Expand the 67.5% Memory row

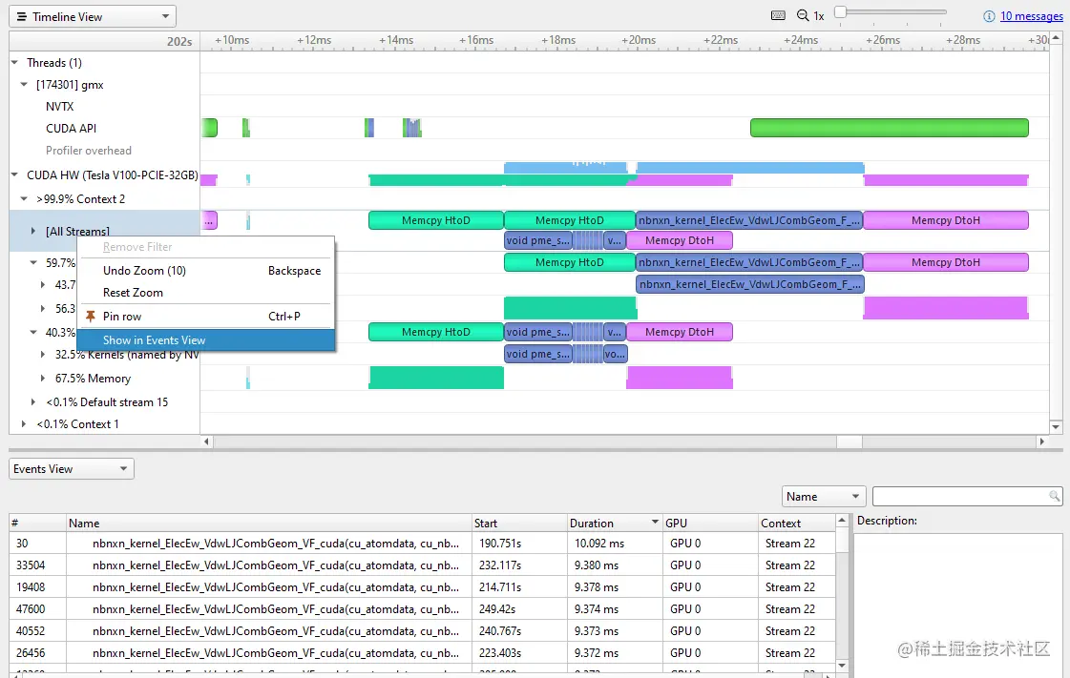(x=42, y=378)
